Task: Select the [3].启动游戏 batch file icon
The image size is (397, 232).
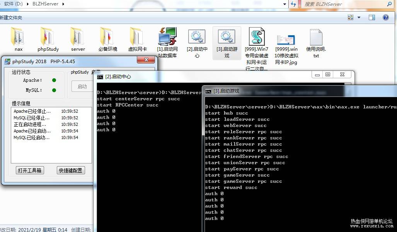Action: 227,36
